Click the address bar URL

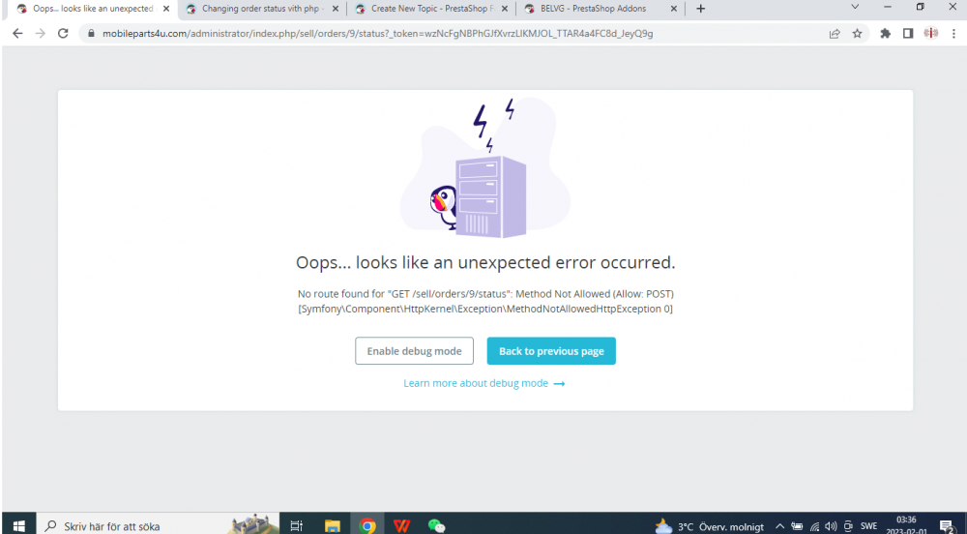377,33
